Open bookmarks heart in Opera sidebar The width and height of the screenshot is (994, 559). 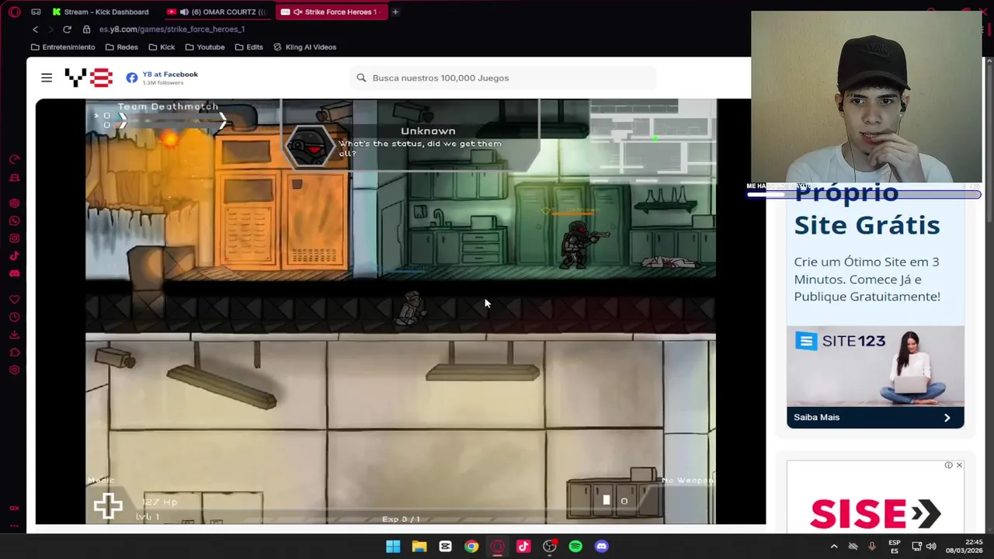click(14, 300)
